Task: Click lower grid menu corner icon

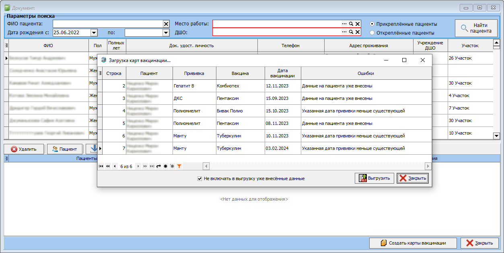Action: tap(6, 159)
